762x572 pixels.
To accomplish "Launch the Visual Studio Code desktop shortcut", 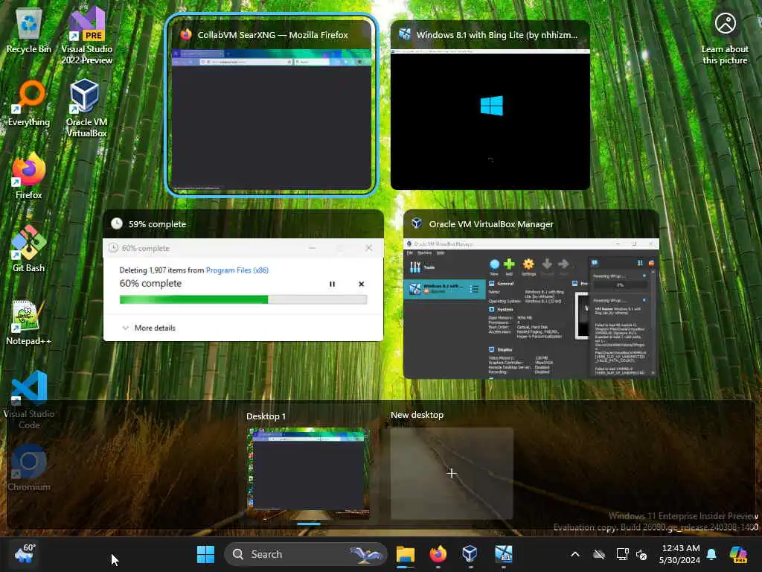I will [x=29, y=400].
